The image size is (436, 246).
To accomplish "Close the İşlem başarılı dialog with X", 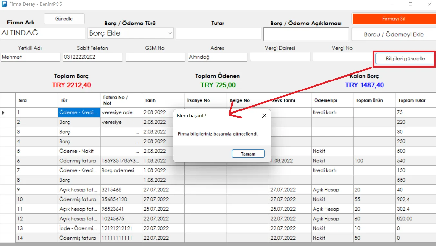I will coord(264,116).
